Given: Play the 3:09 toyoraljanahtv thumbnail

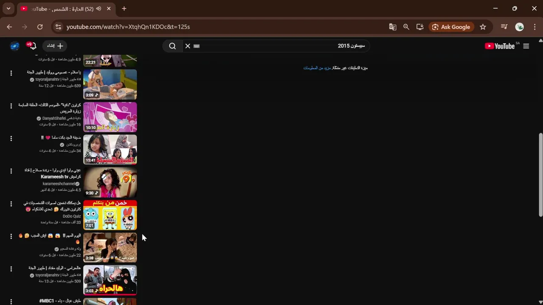Looking at the screenshot, I should (x=110, y=84).
